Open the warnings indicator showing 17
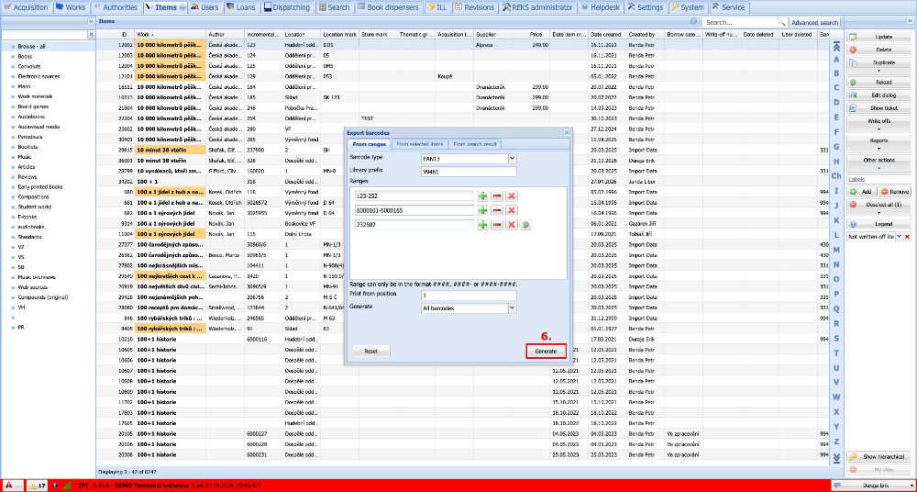This screenshot has width=917, height=492. pyautogui.click(x=38, y=486)
